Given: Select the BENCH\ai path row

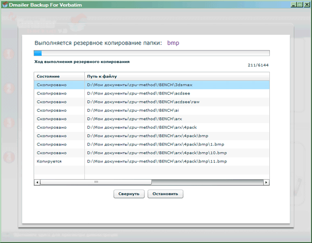Looking at the screenshot, I should tap(151, 110).
